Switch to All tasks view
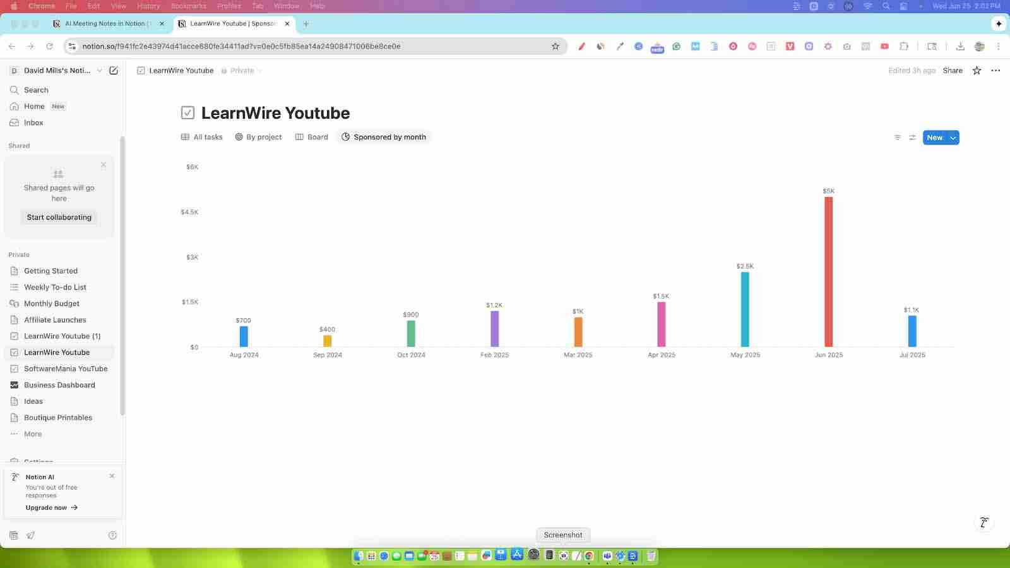Image resolution: width=1010 pixels, height=568 pixels. pos(202,137)
